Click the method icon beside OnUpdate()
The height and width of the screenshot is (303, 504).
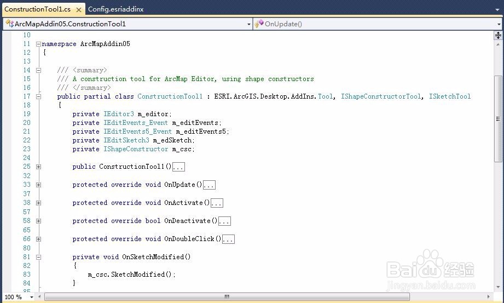point(259,24)
